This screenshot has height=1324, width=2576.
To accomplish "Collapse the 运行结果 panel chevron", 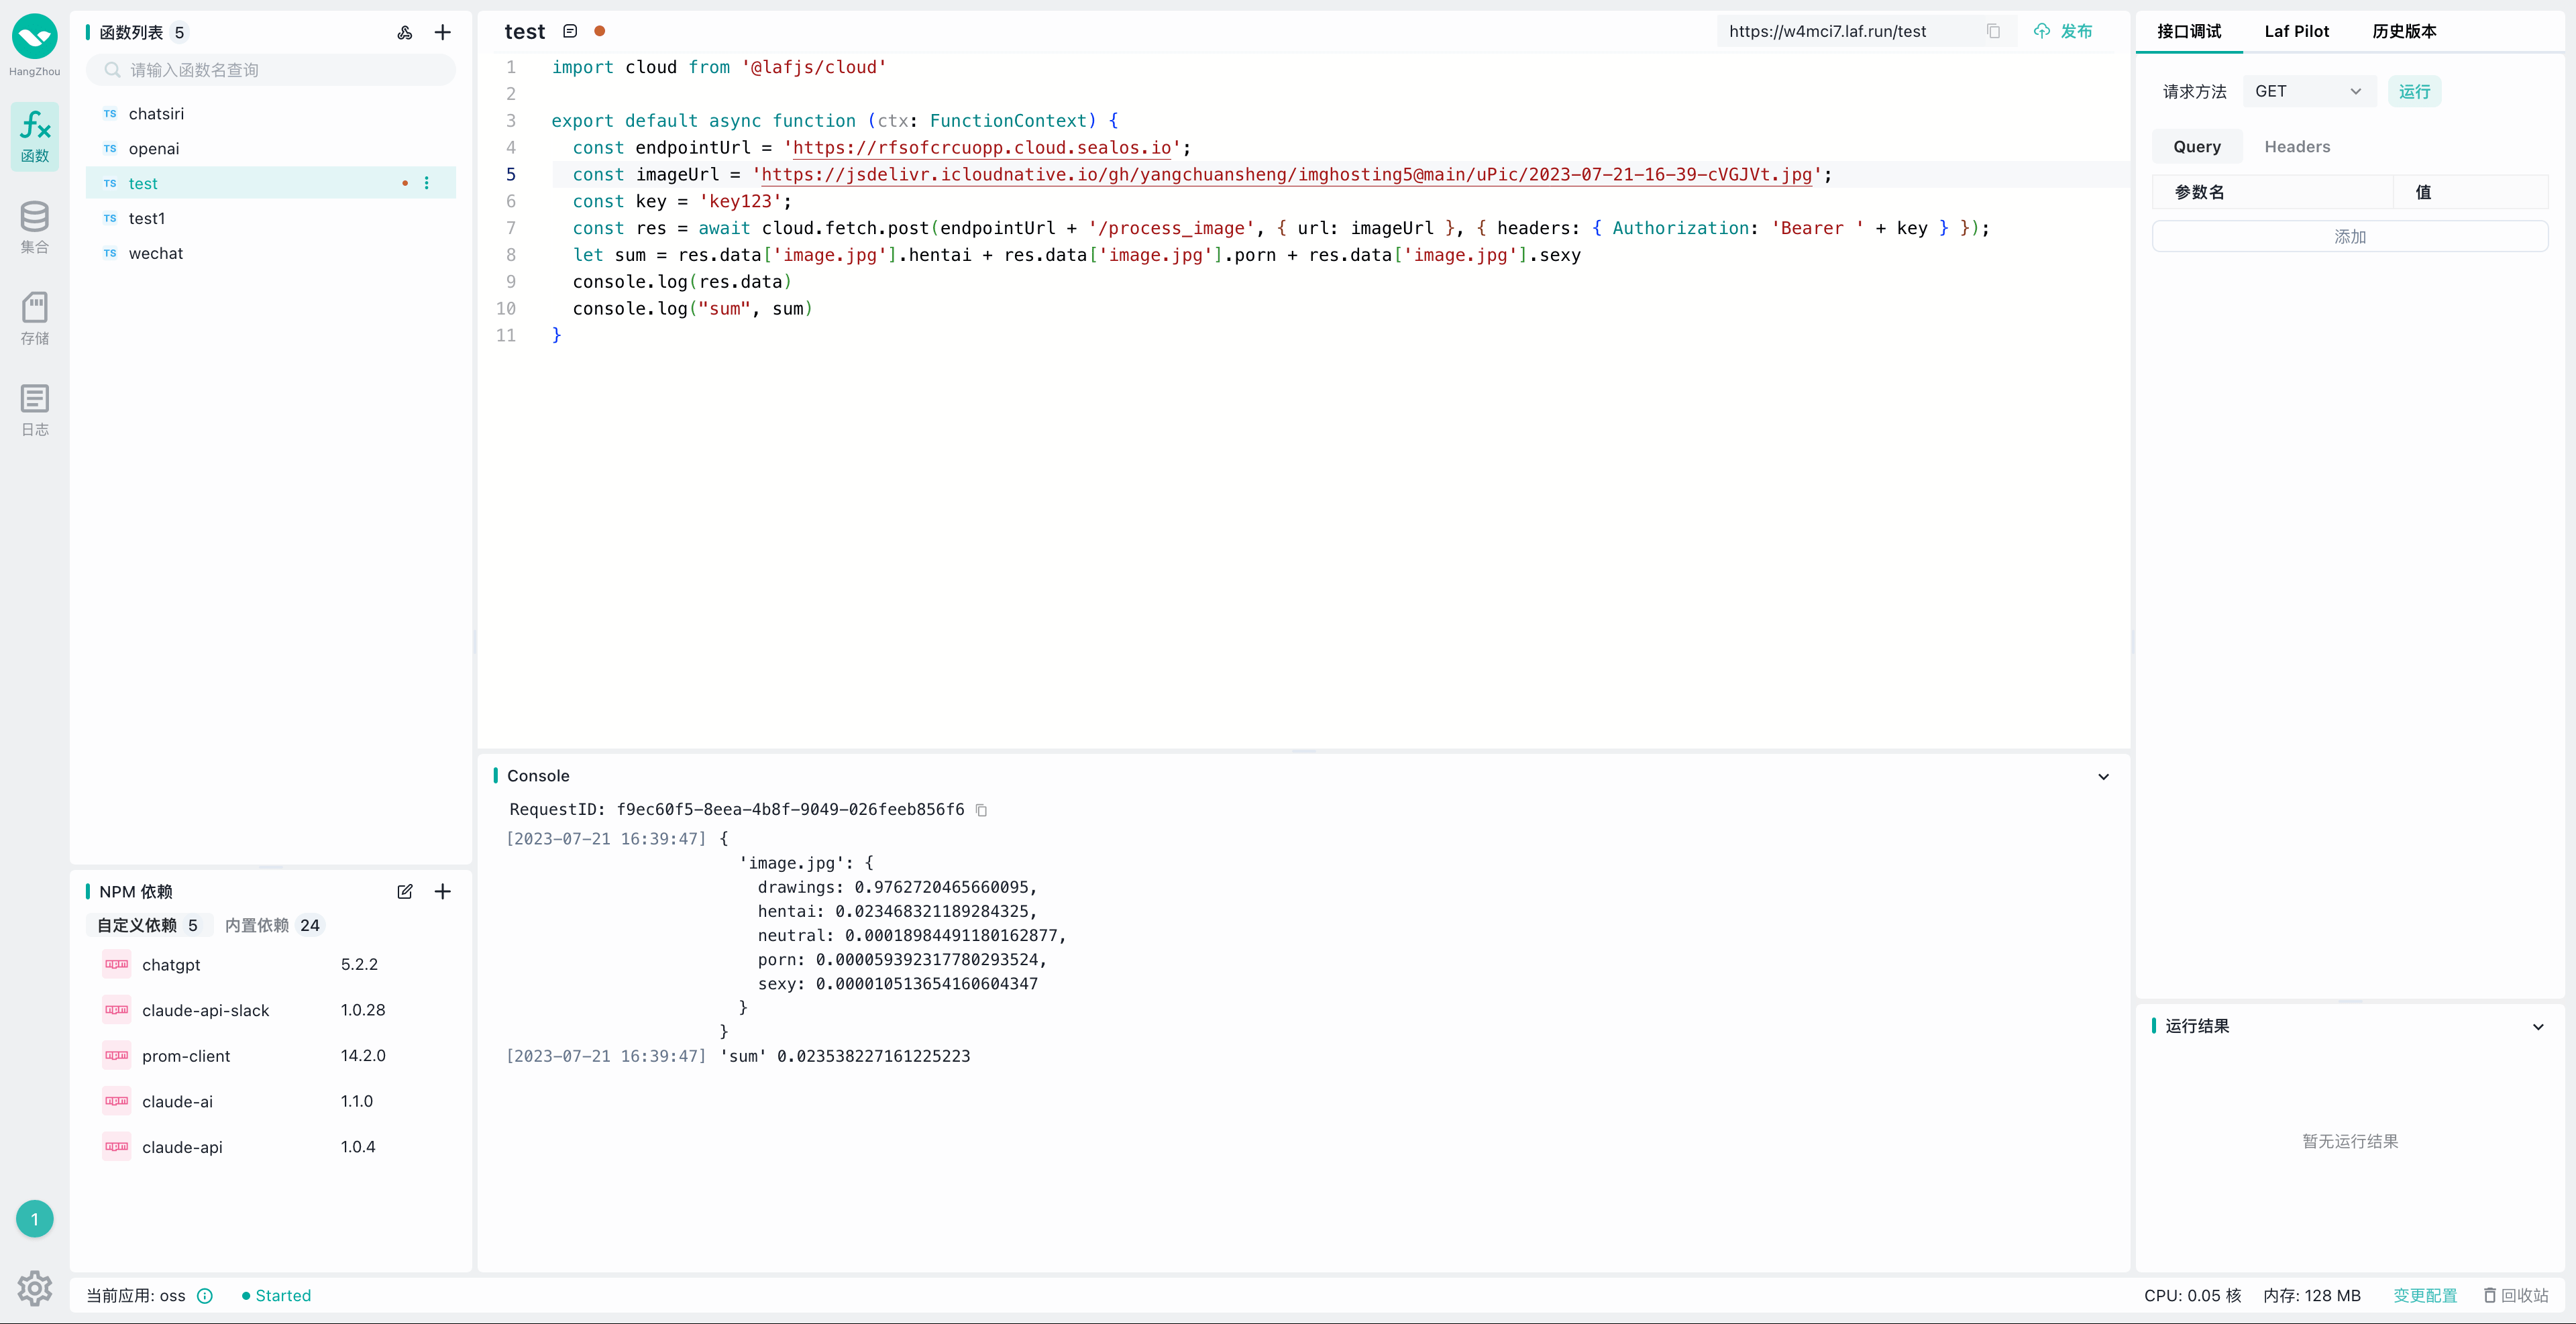I will 2537,1026.
